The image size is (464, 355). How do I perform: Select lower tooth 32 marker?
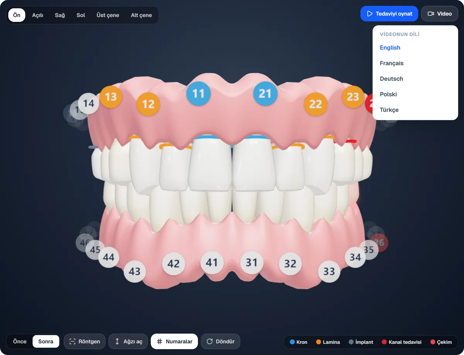(290, 264)
